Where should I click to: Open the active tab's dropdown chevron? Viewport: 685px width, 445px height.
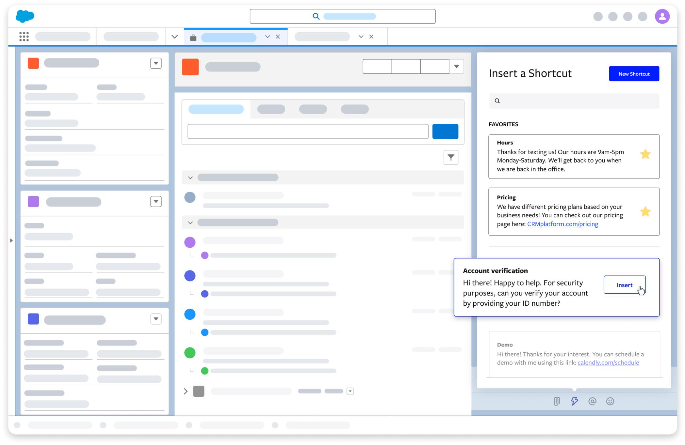click(x=268, y=37)
